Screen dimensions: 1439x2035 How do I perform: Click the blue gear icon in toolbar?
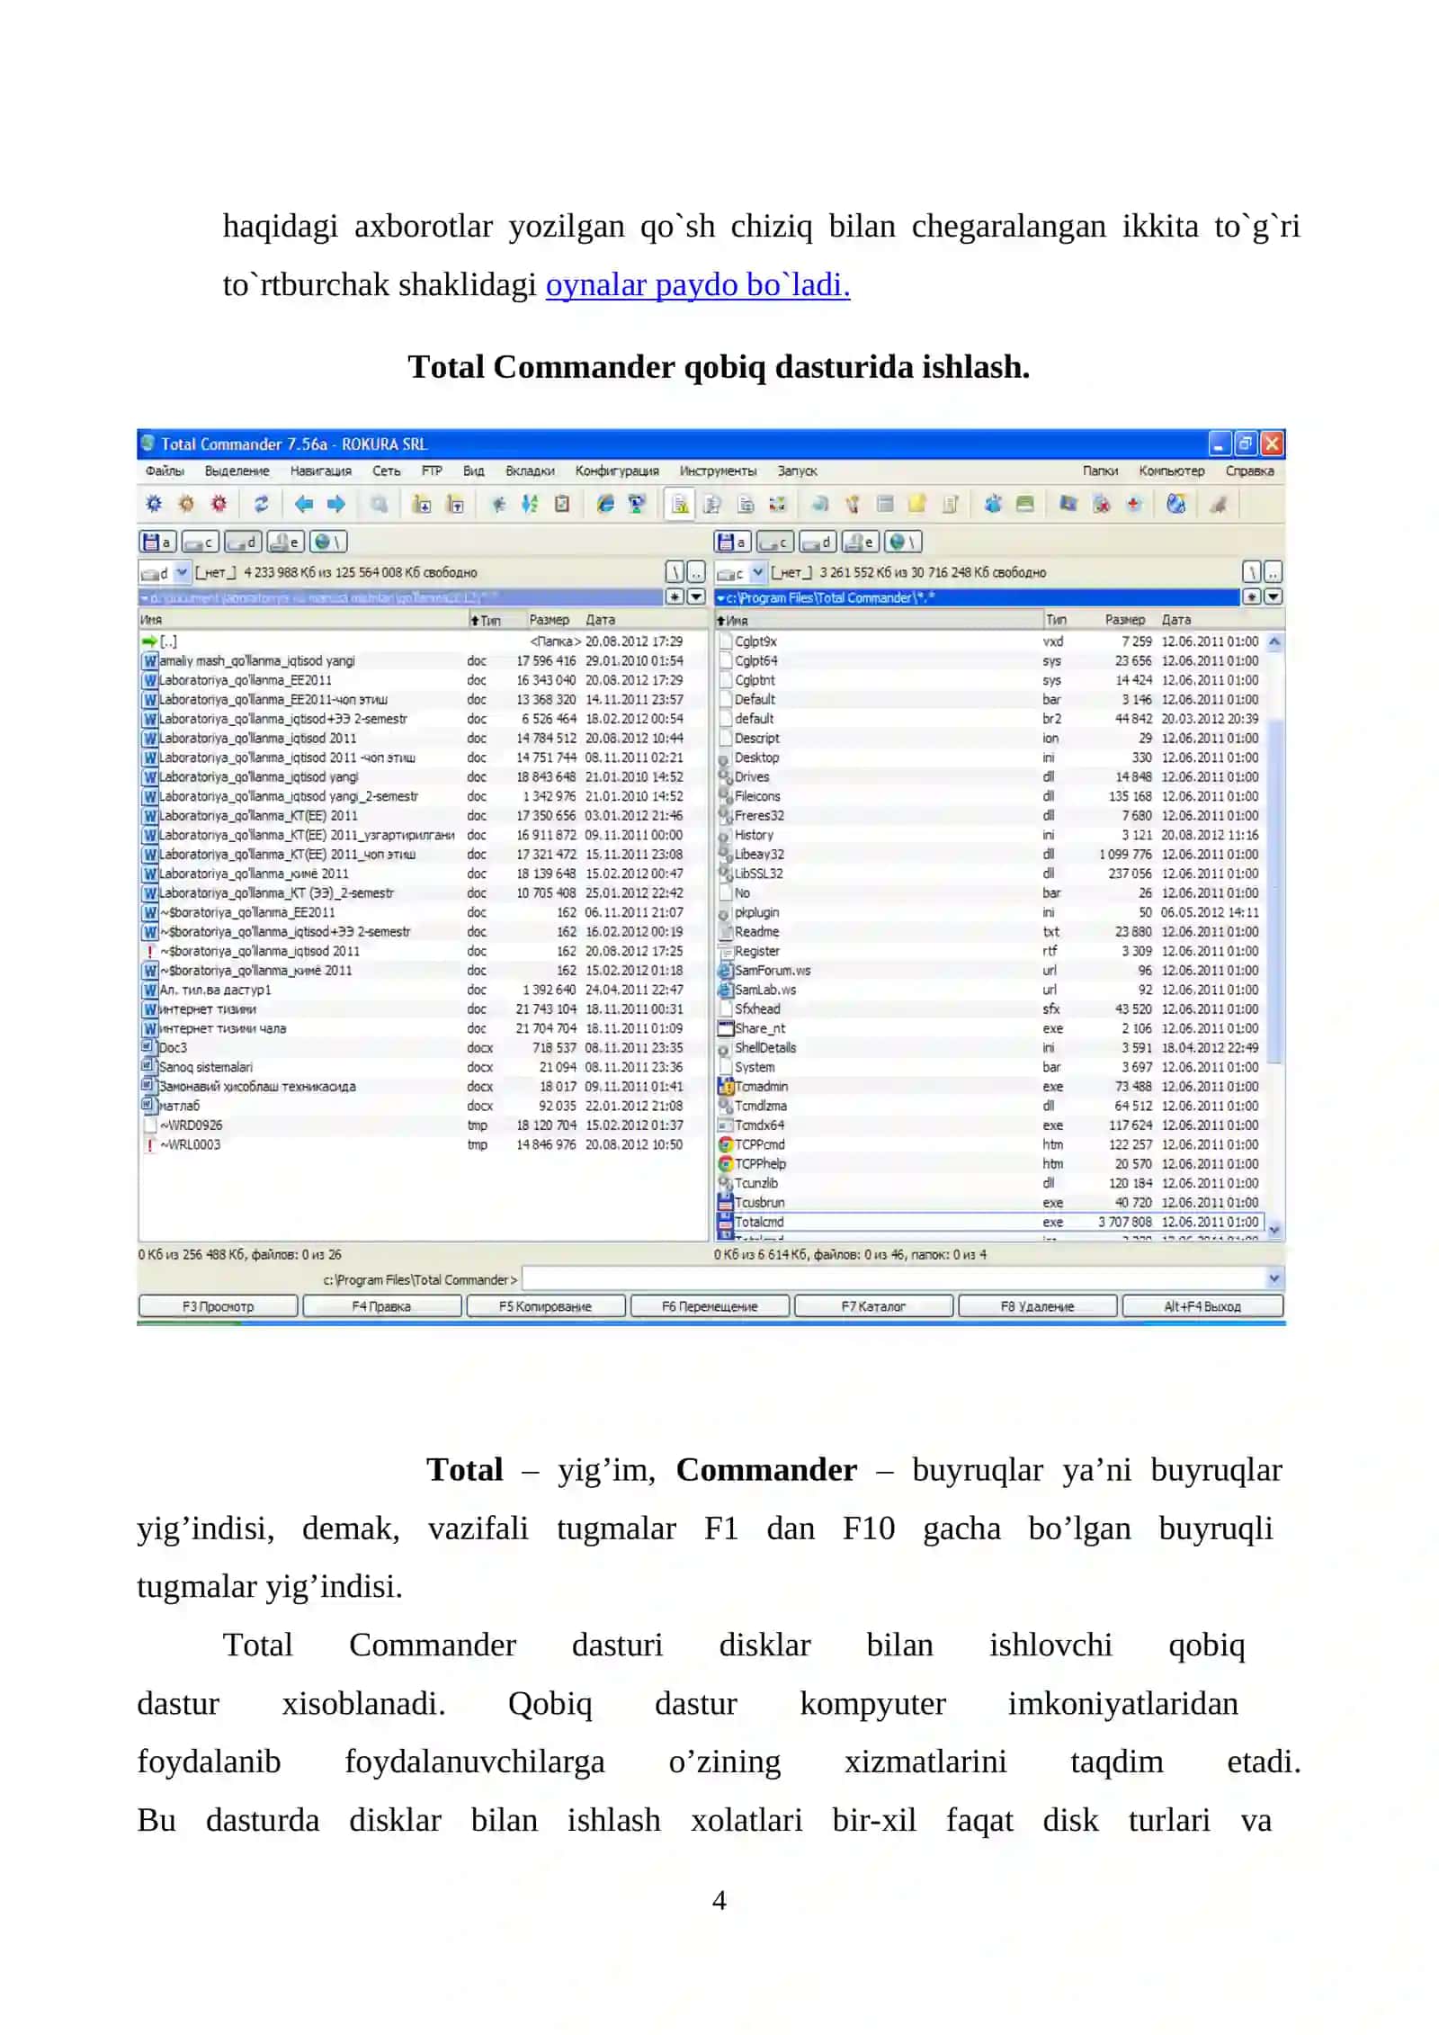point(154,504)
